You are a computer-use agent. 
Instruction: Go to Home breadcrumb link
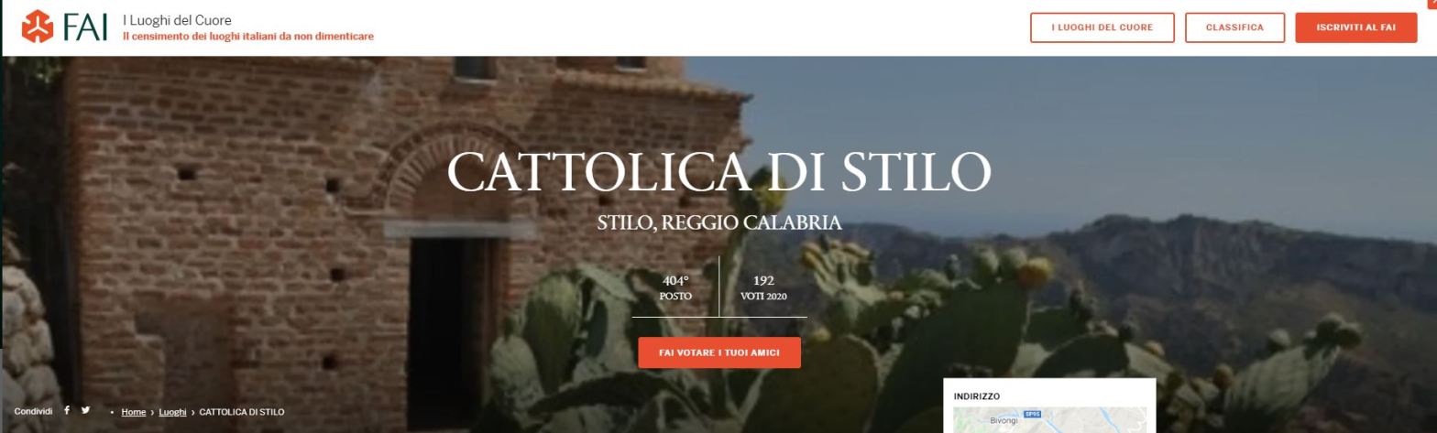coord(134,412)
